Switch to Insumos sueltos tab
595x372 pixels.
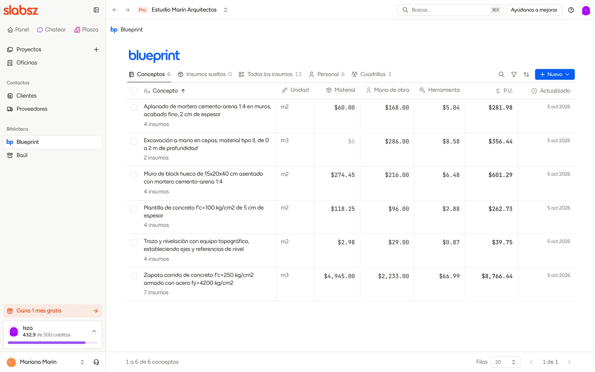pyautogui.click(x=205, y=74)
